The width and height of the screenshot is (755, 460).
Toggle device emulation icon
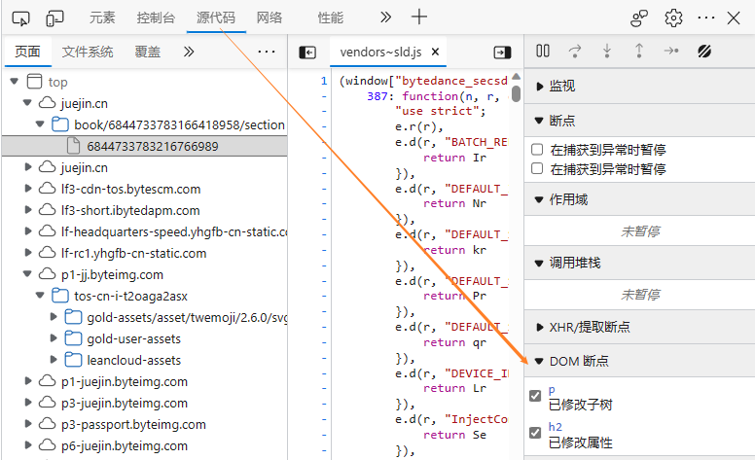(55, 18)
